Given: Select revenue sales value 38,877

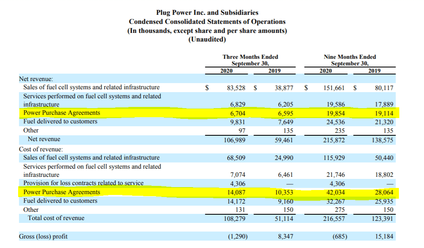Looking at the screenshot, I should click(284, 88).
